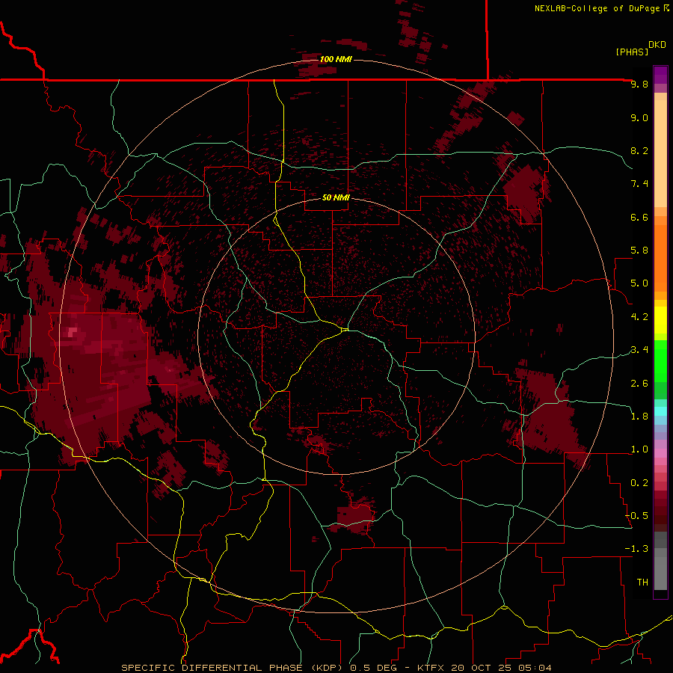Click the -0.5 value on the legend

(x=636, y=516)
